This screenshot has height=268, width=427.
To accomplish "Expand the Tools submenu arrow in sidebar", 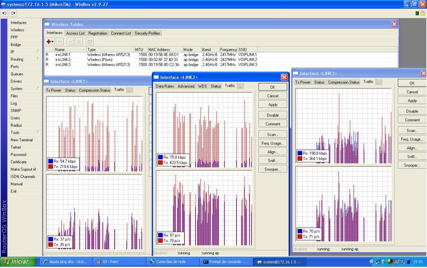I will [x=38, y=132].
